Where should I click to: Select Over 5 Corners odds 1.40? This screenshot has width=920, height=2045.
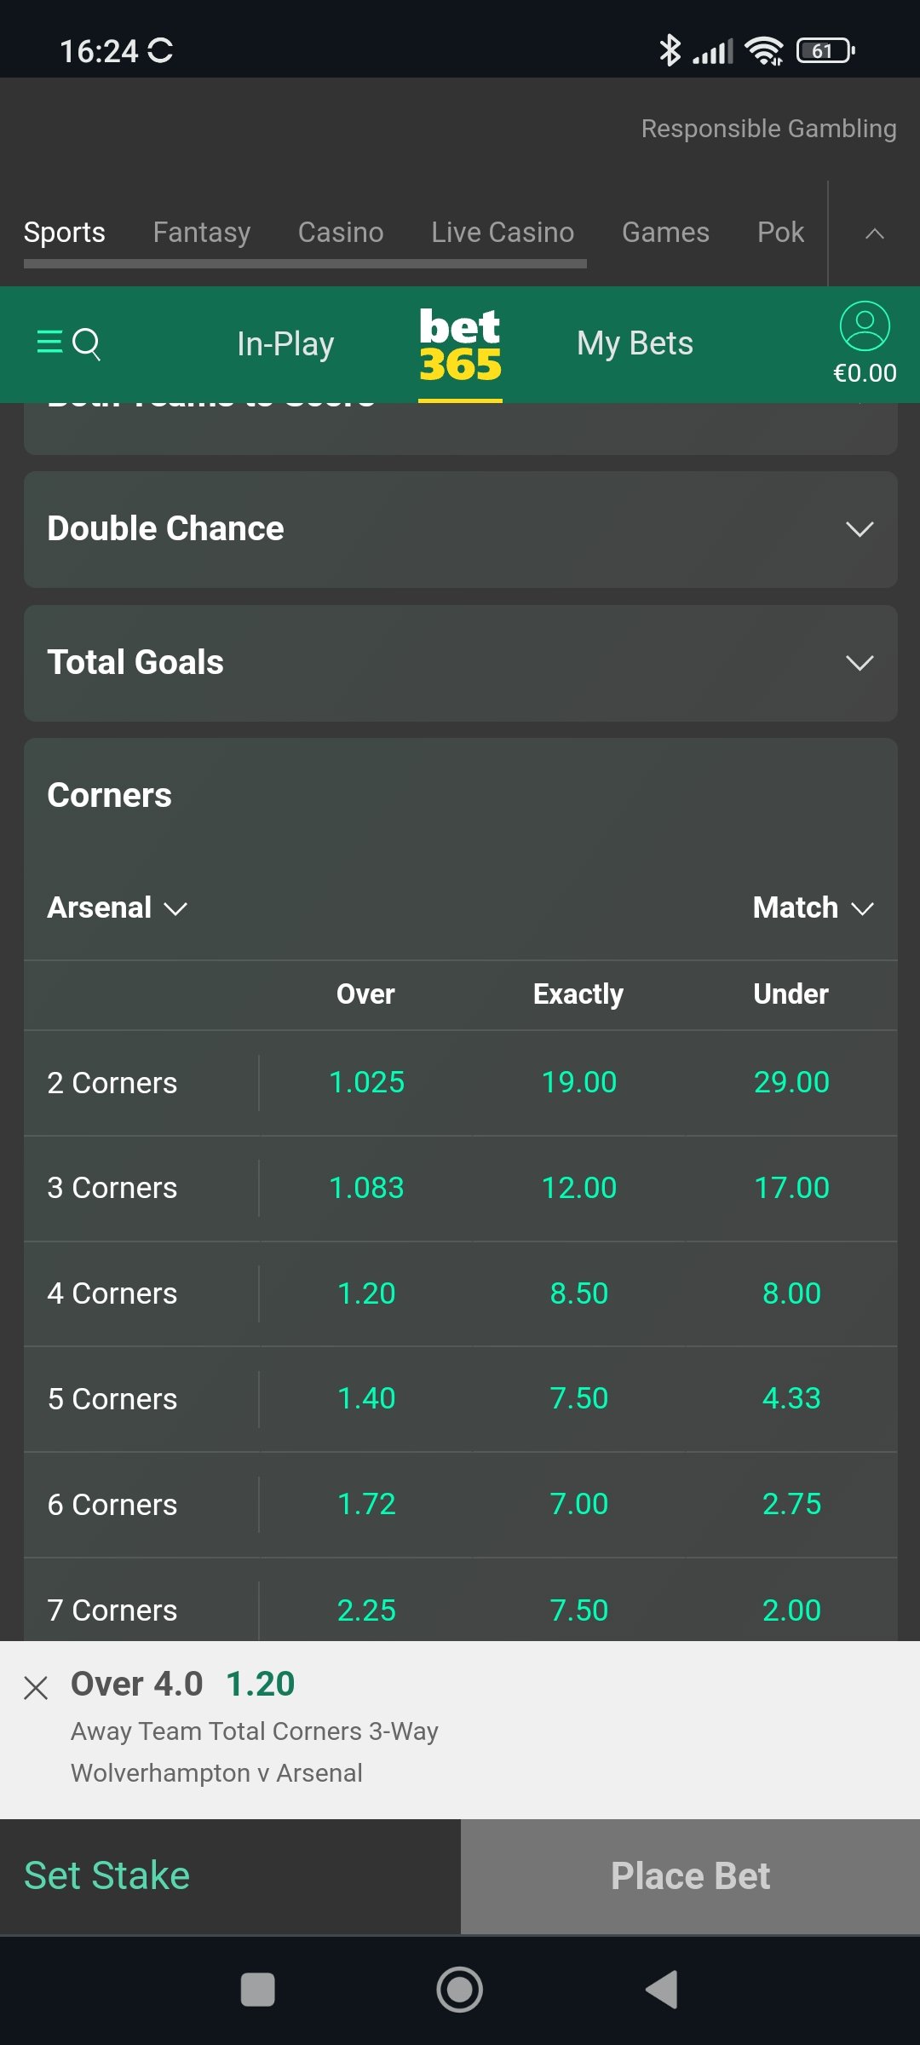[366, 1399]
